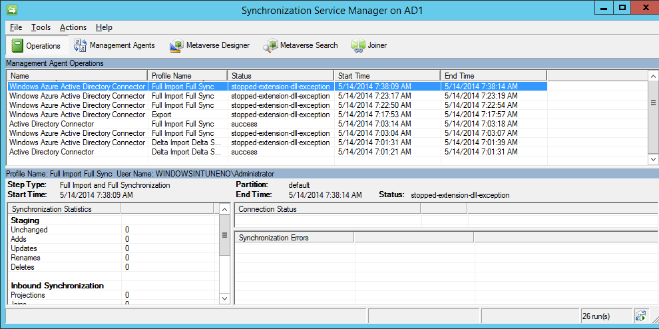The width and height of the screenshot is (659, 329).
Task: Select the run started 7:03:04 AM
Action: [278, 133]
